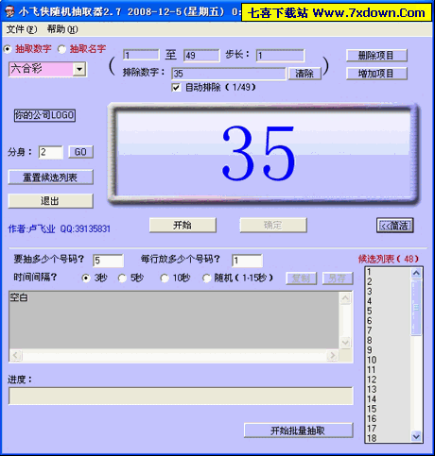
Task: Open the 文件(F) menu
Action: pyautogui.click(x=22, y=29)
